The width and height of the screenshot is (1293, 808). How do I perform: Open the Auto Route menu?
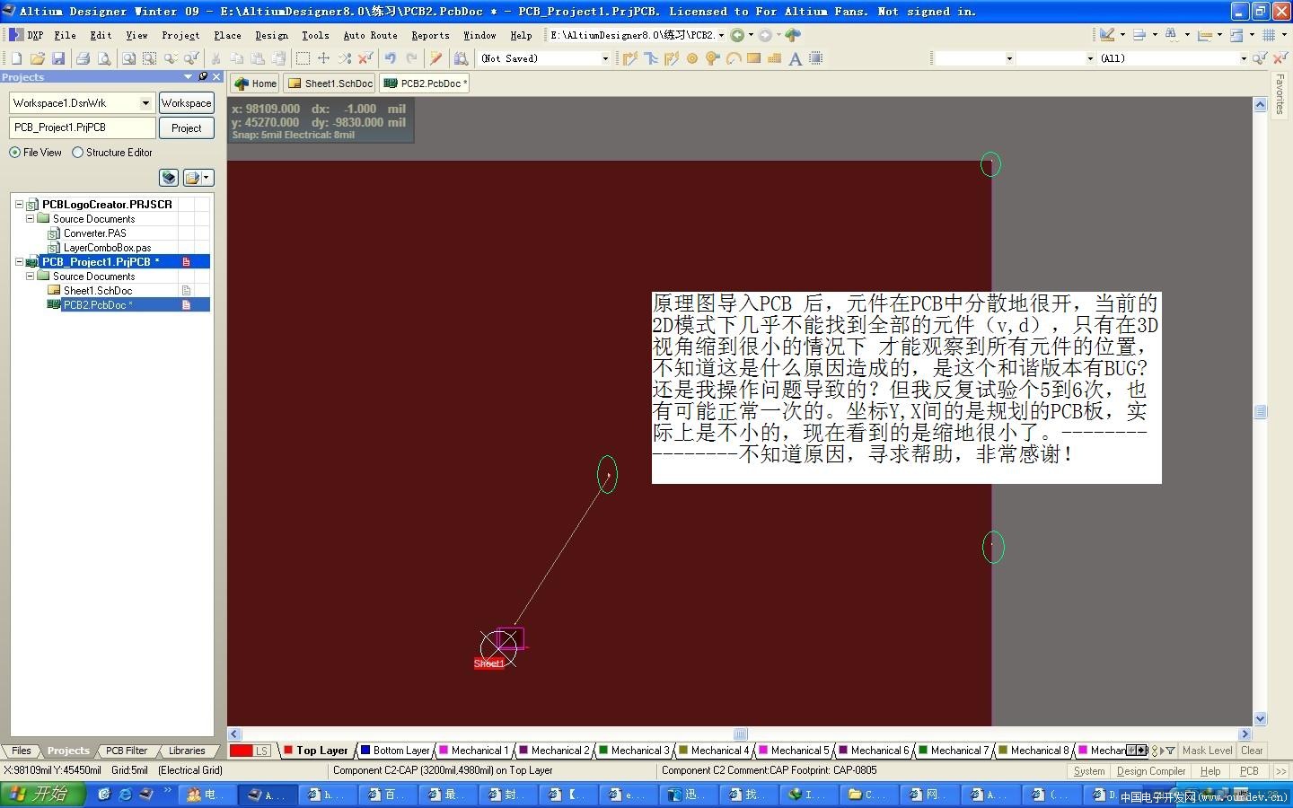pyautogui.click(x=369, y=35)
